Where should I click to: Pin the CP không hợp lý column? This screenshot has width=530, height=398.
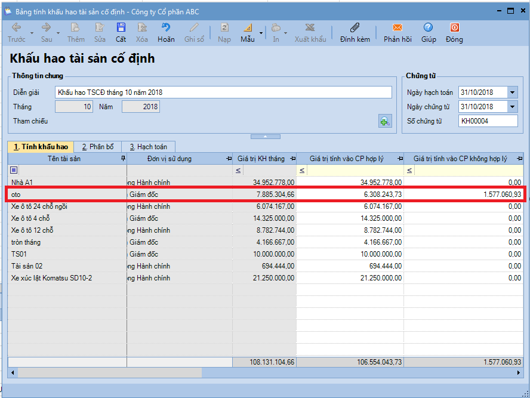pyautogui.click(x=520, y=159)
